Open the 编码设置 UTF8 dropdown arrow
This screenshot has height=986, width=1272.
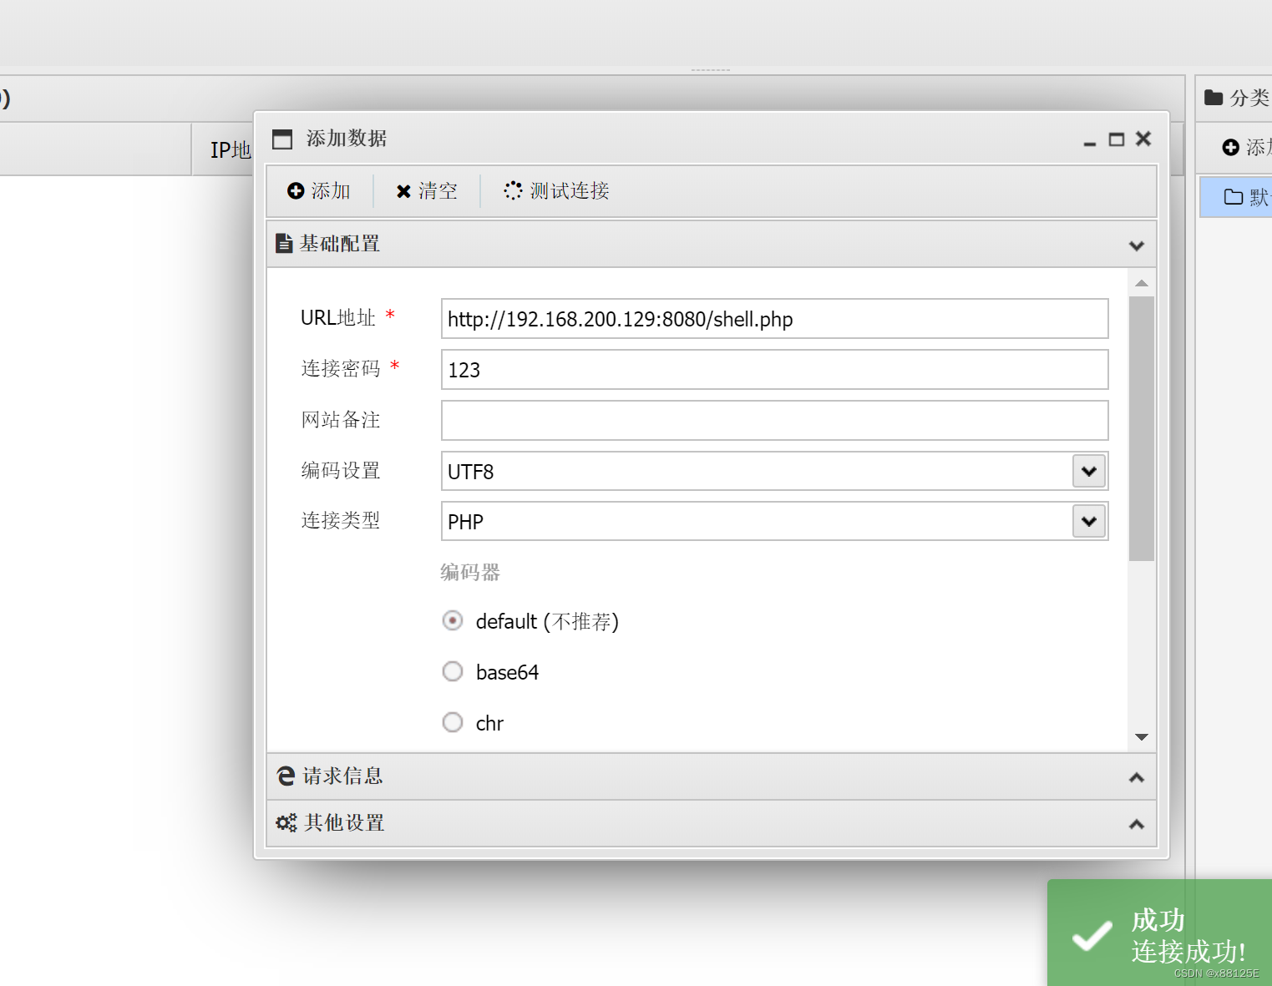tap(1089, 472)
